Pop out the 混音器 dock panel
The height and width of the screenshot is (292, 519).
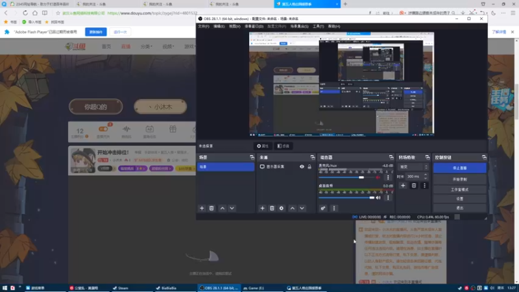pos(391,157)
